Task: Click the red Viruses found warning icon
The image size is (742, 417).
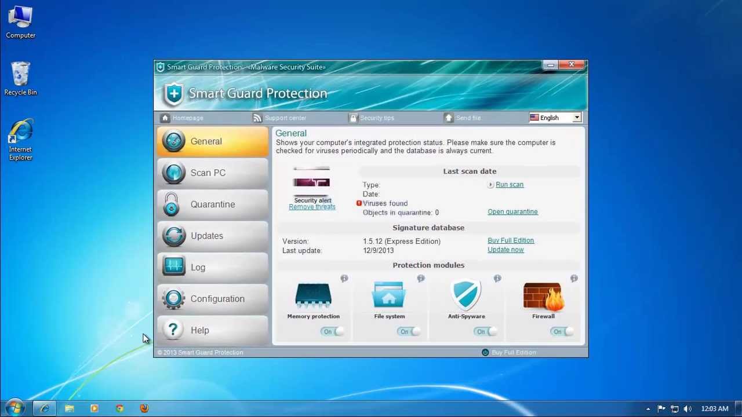Action: 359,203
